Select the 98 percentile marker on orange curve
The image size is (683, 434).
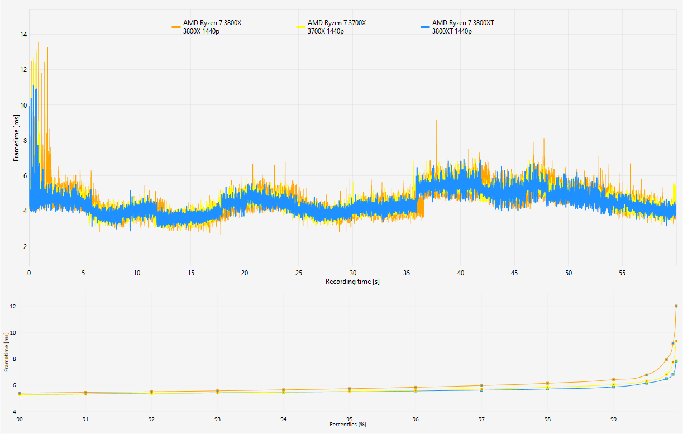[548, 383]
